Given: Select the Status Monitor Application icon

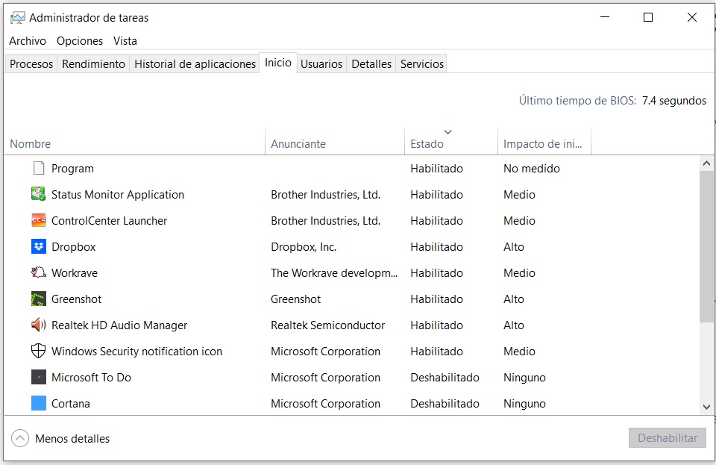Looking at the screenshot, I should (x=39, y=194).
